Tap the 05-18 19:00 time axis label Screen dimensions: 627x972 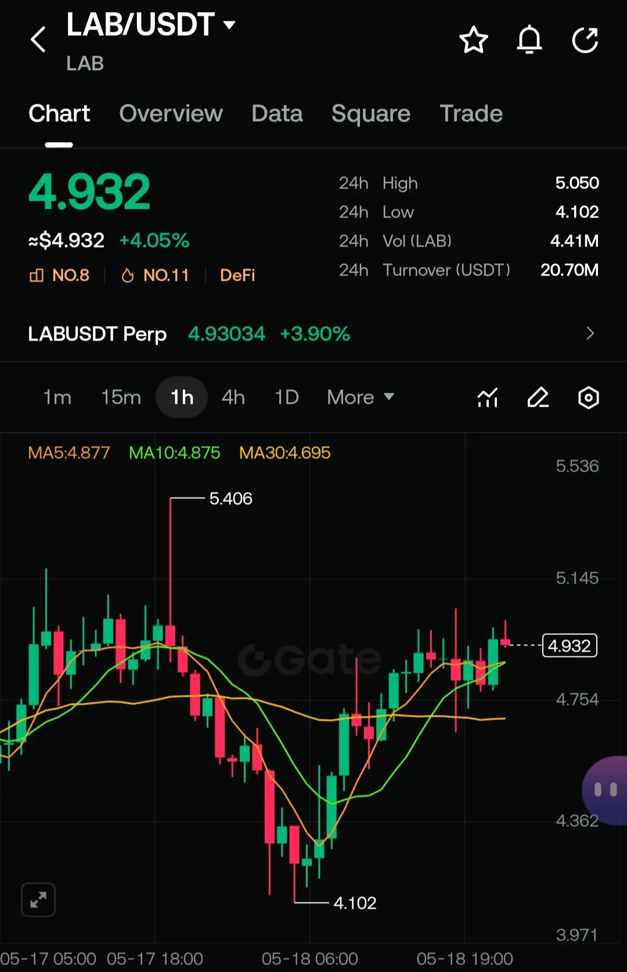465,959
